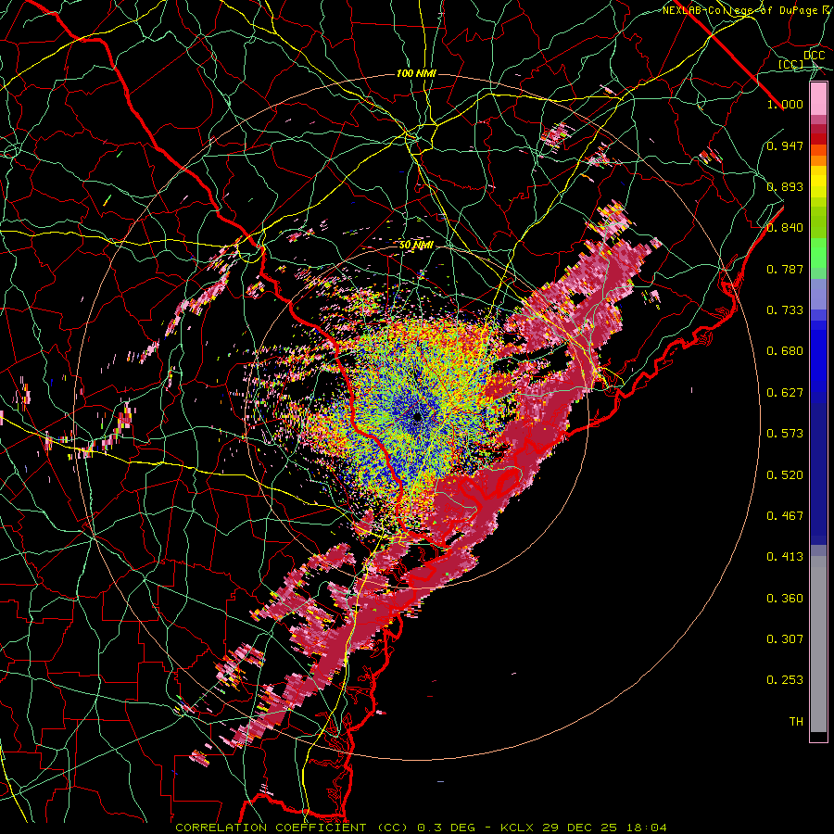
Task: Click the 0.627 scale value
Action: (x=785, y=393)
